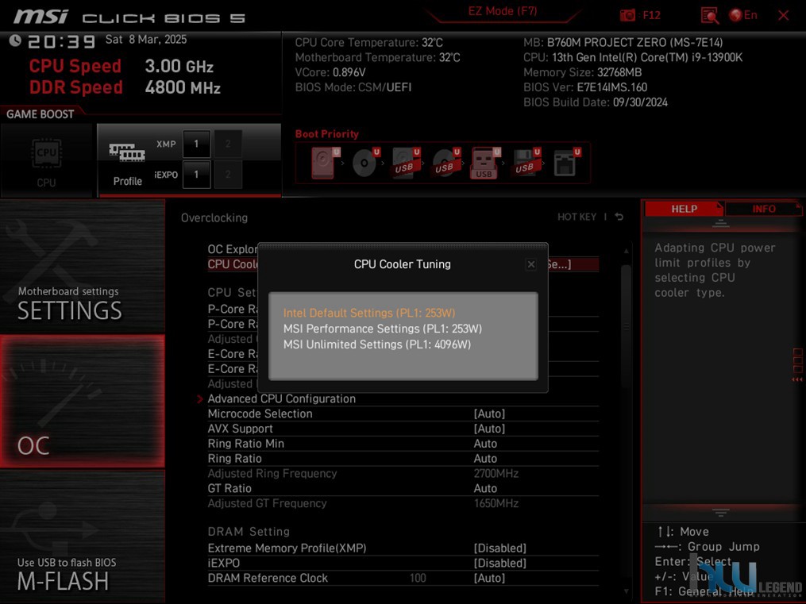Click the Boot Priority heading
Image resolution: width=806 pixels, height=604 pixels.
point(327,134)
